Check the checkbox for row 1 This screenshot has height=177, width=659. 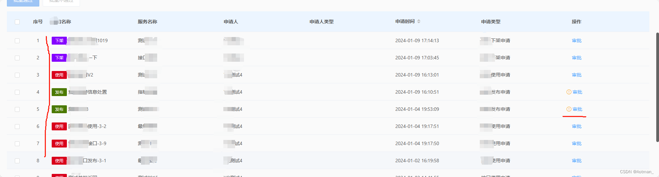[17, 41]
